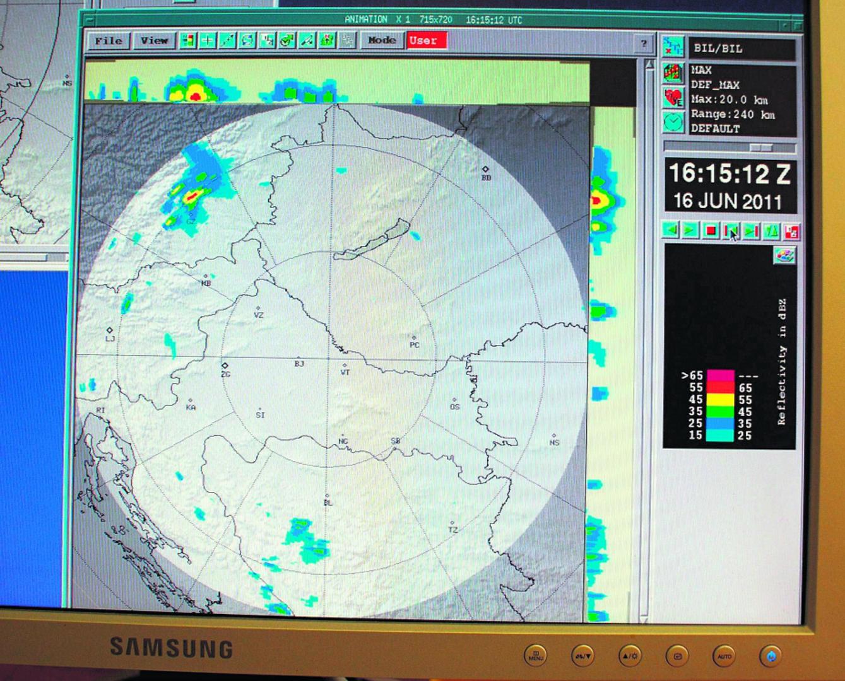Image resolution: width=845 pixels, height=681 pixels.
Task: Open help with the question mark button
Action: pyautogui.click(x=644, y=43)
